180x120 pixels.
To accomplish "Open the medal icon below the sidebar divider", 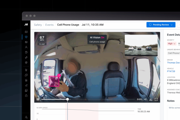I will (26, 70).
